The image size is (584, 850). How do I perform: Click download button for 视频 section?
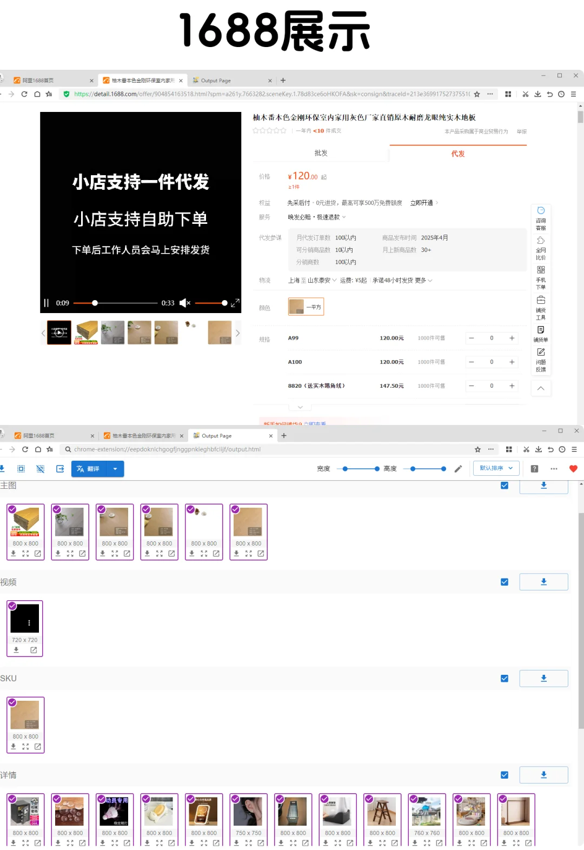coord(543,582)
